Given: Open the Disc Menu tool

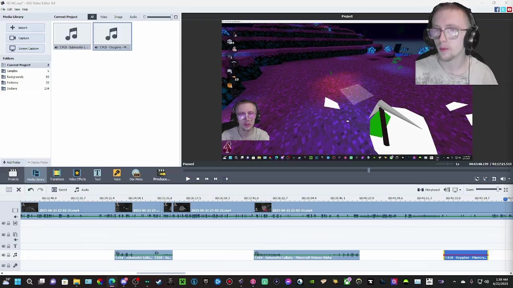Looking at the screenshot, I should click(x=136, y=174).
